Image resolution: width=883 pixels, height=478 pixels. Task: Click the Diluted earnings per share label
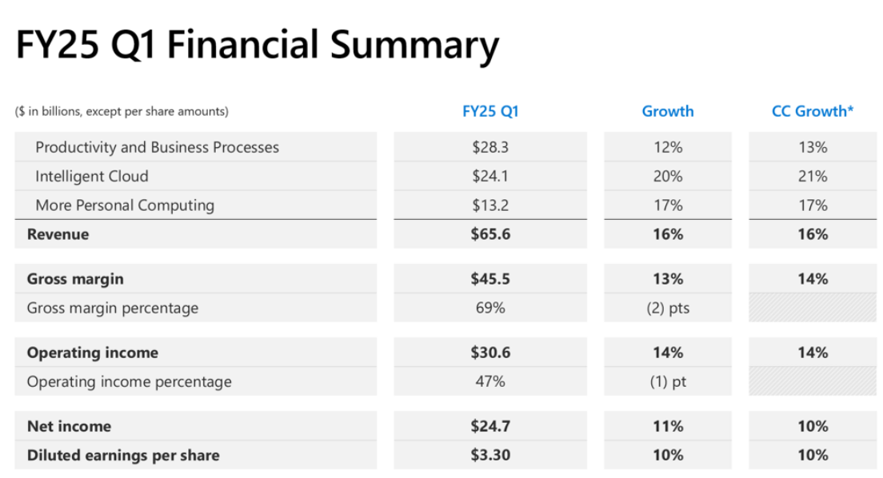(122, 455)
